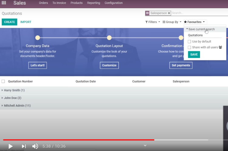The width and height of the screenshot is (228, 151).
Task: Click the Company Data heading
Action: point(37,46)
